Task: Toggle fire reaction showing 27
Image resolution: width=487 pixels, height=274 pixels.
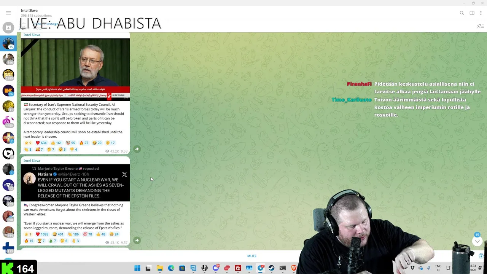Action: (x=84, y=143)
